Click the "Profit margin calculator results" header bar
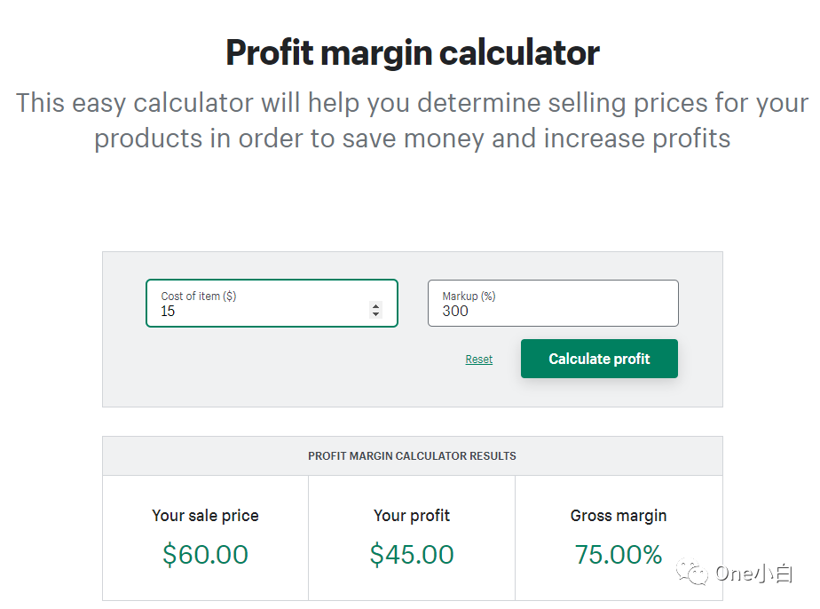820x609 pixels. tap(412, 456)
